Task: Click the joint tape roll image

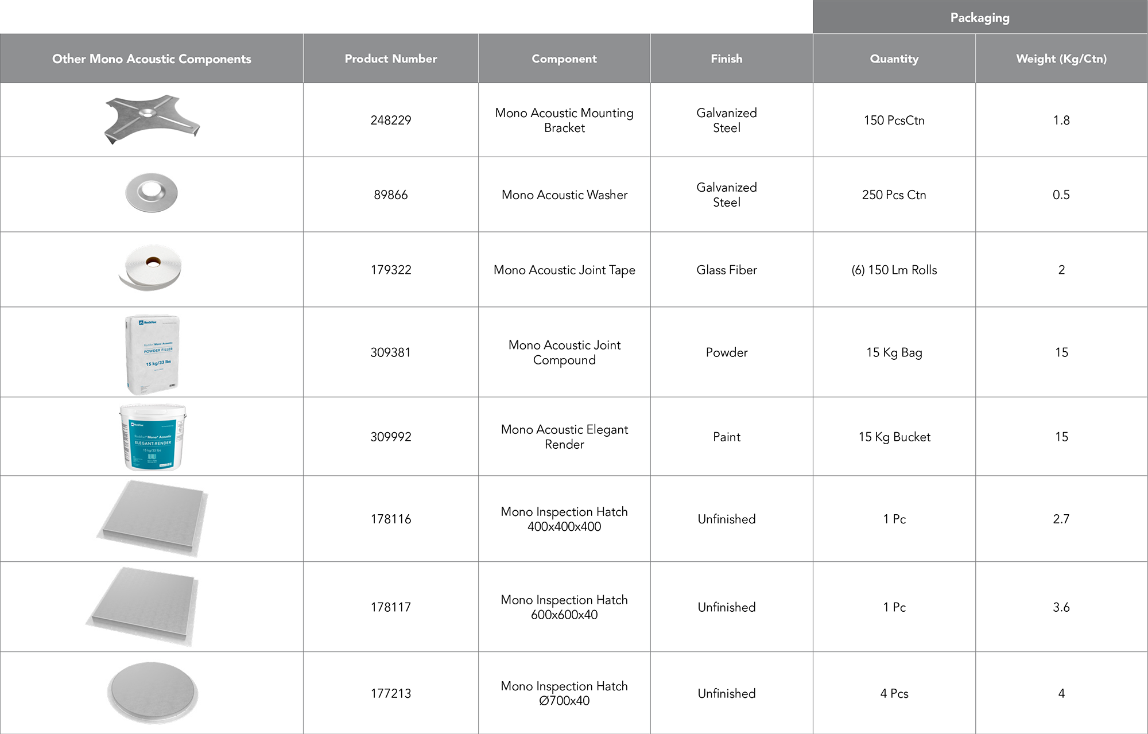Action: point(150,268)
